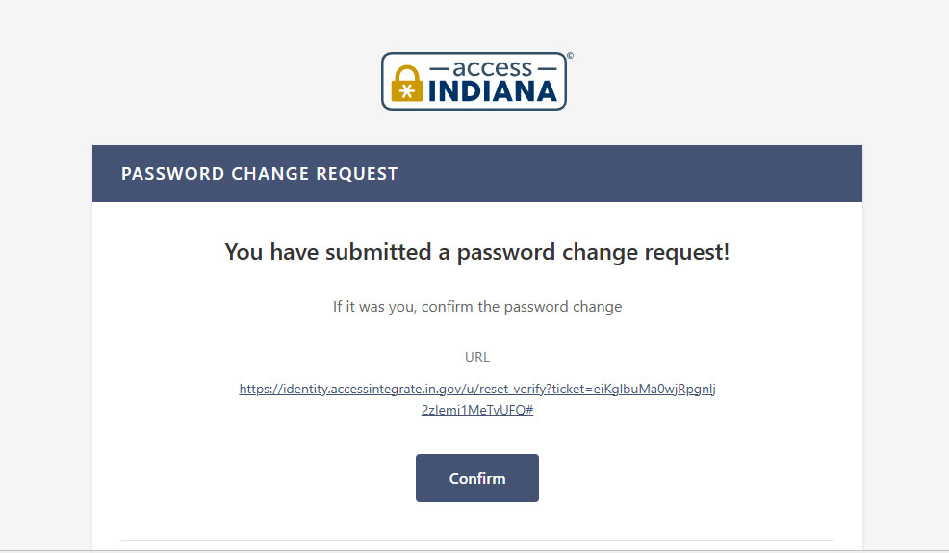Viewport: 949px width, 553px height.
Task: Click the divider line below Confirm
Action: click(x=477, y=540)
